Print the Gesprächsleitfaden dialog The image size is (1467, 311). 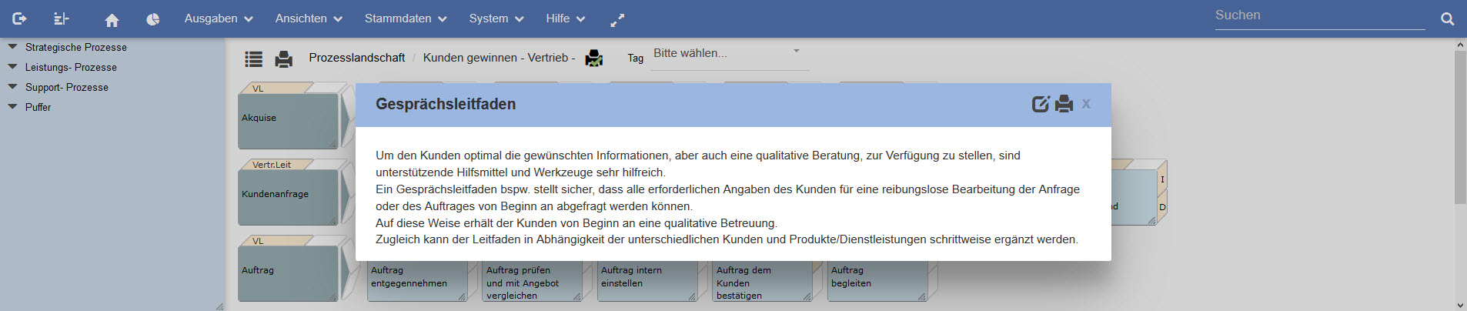1064,104
